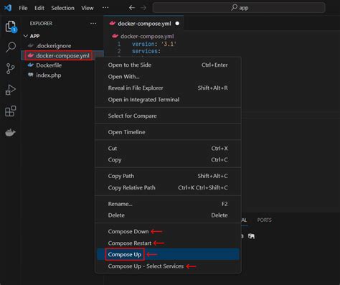340x285 pixels.
Task: Click the version line in editor
Action: [154, 44]
